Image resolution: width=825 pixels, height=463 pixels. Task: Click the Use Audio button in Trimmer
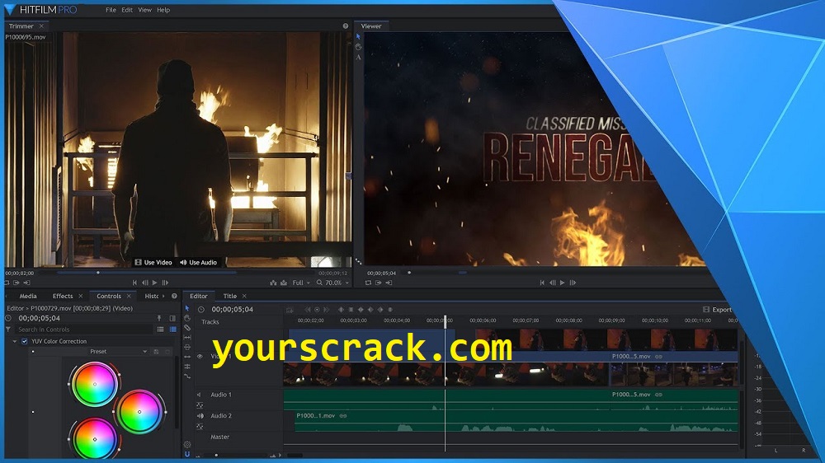pyautogui.click(x=198, y=262)
